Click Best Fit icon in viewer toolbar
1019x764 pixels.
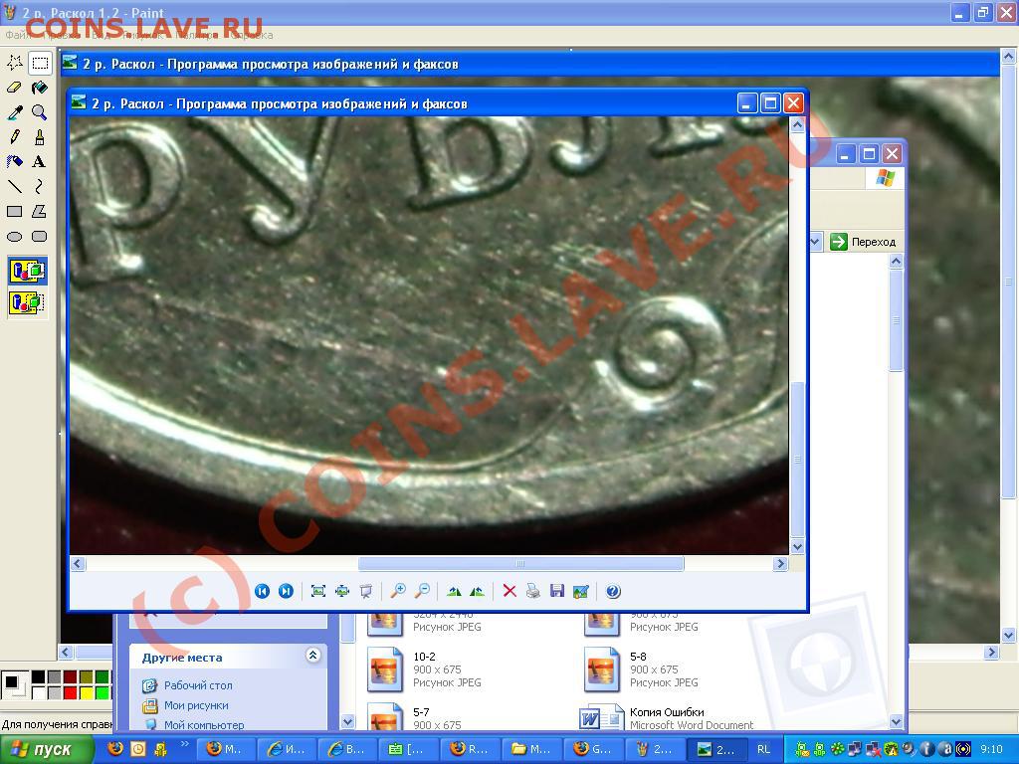pyautogui.click(x=317, y=591)
